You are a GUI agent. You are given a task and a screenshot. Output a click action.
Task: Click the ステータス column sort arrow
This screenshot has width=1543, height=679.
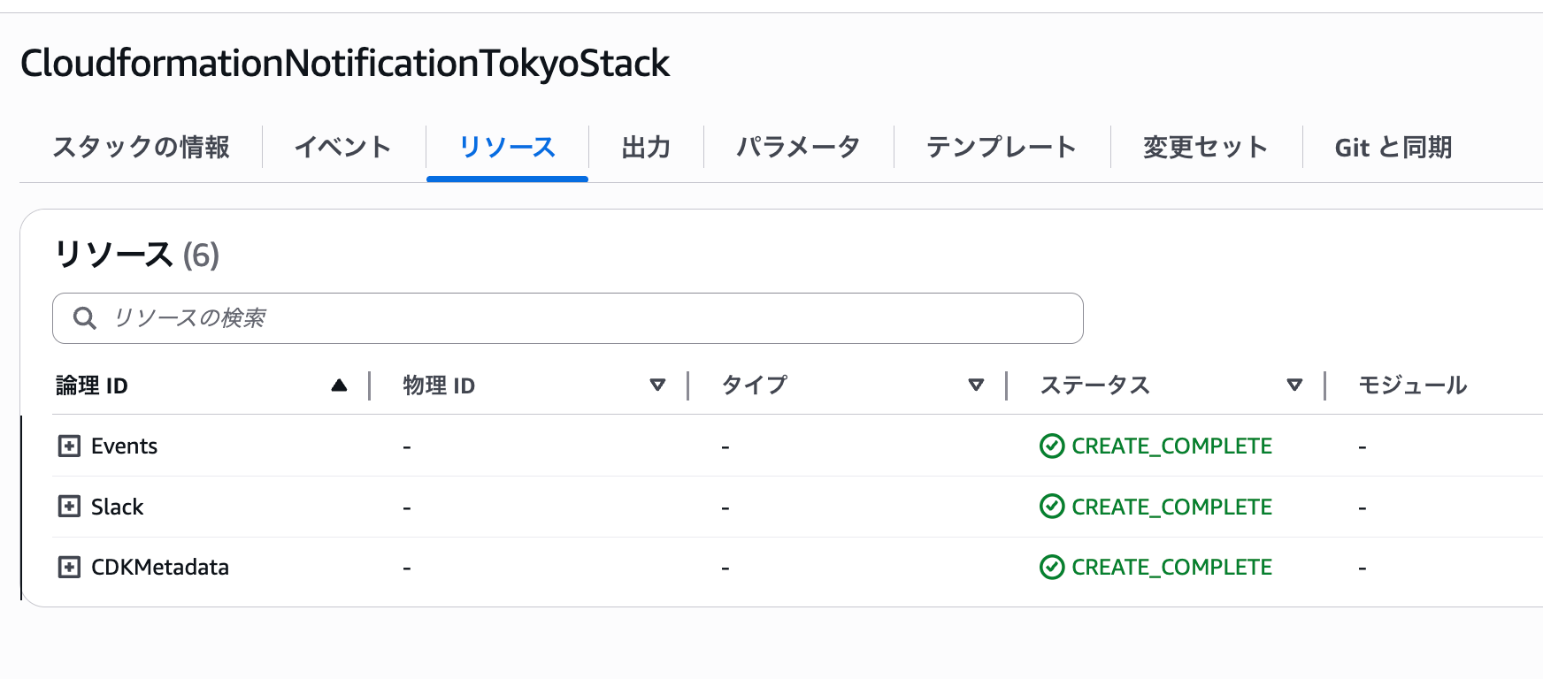1294,385
